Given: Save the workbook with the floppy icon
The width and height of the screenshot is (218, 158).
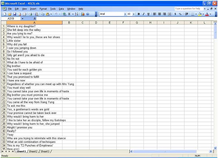Looking at the screenshot, I should (15, 14).
